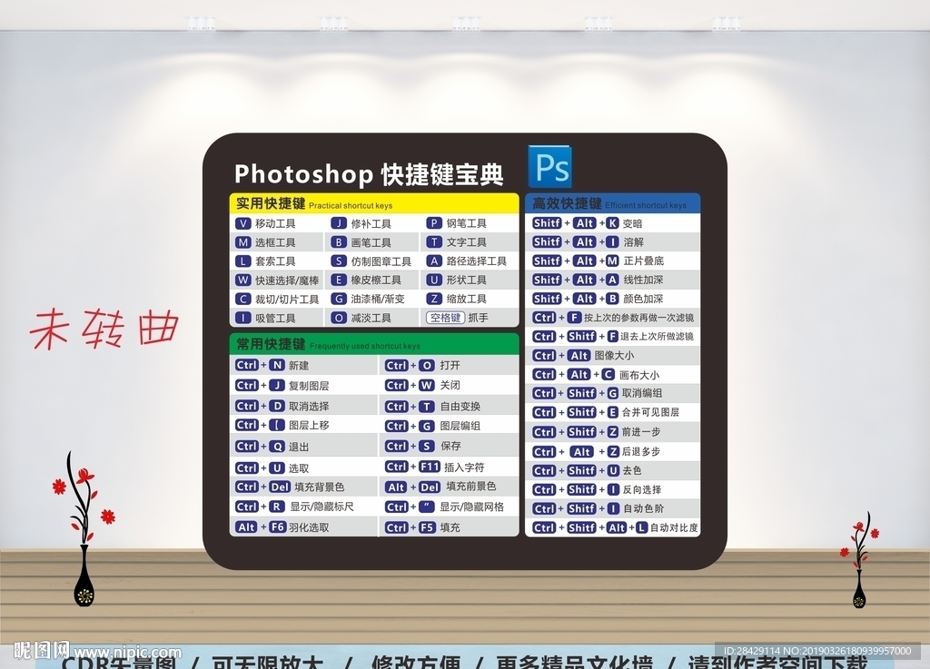Image resolution: width=930 pixels, height=669 pixels.
Task: Click the 正片叠底 label
Action: point(644,261)
